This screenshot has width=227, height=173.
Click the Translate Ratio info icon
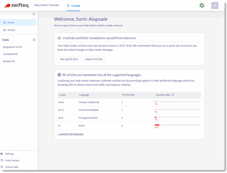pyautogui.click(x=173, y=95)
